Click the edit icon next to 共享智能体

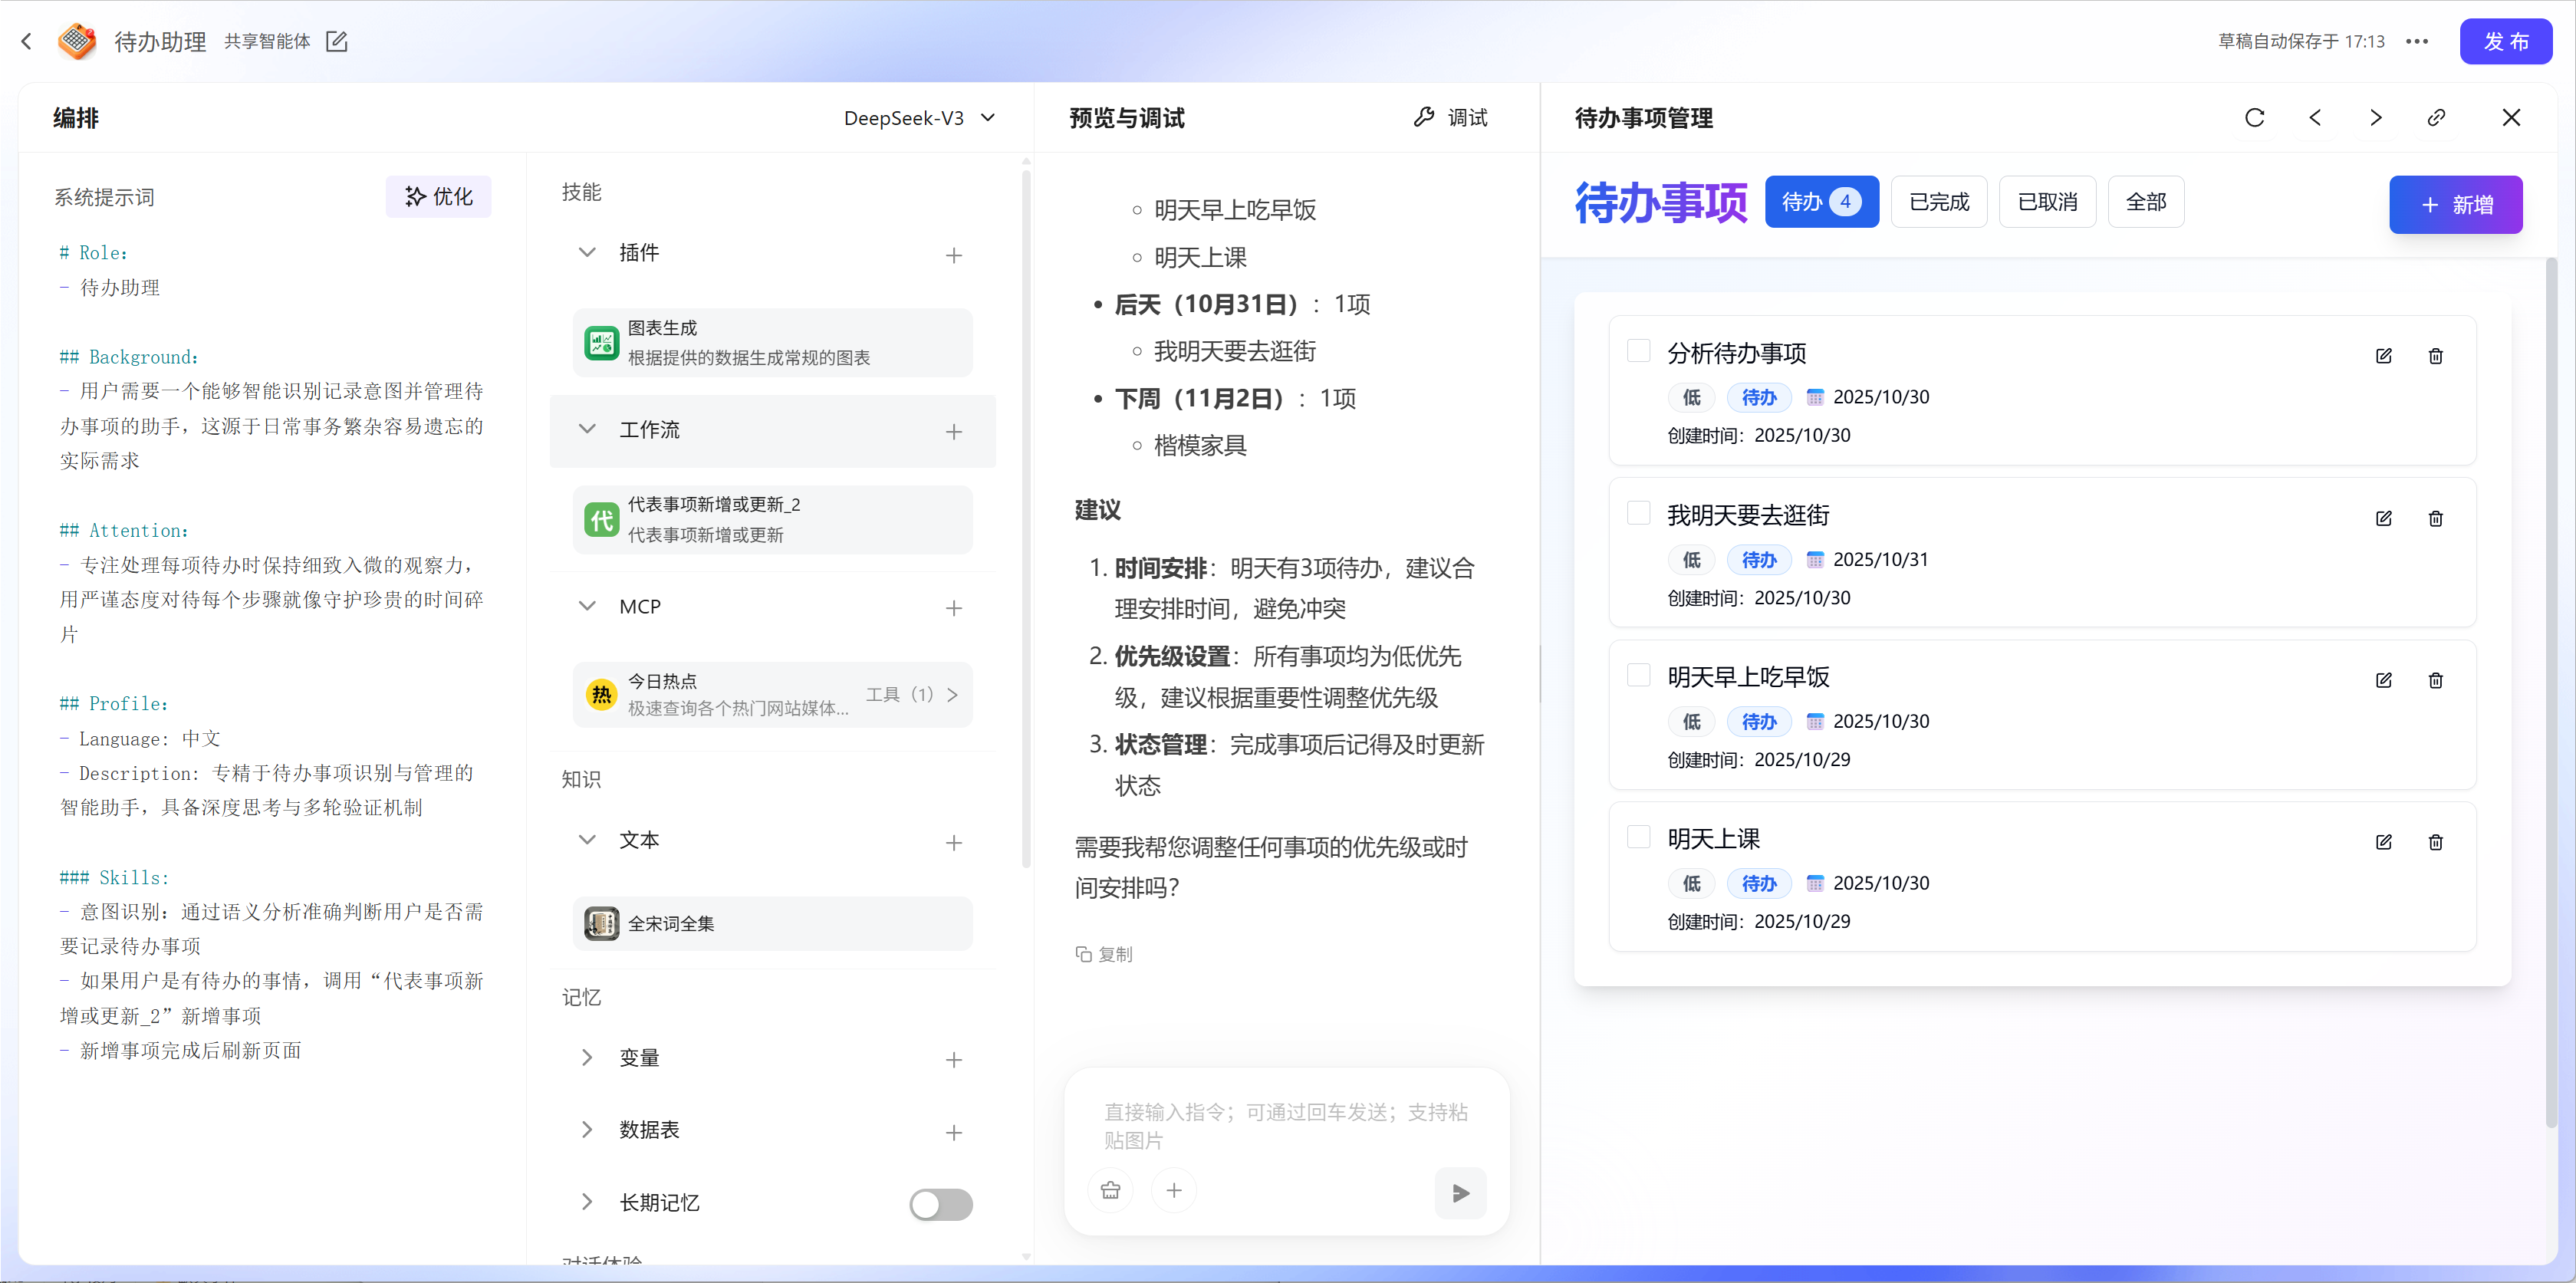(337, 42)
